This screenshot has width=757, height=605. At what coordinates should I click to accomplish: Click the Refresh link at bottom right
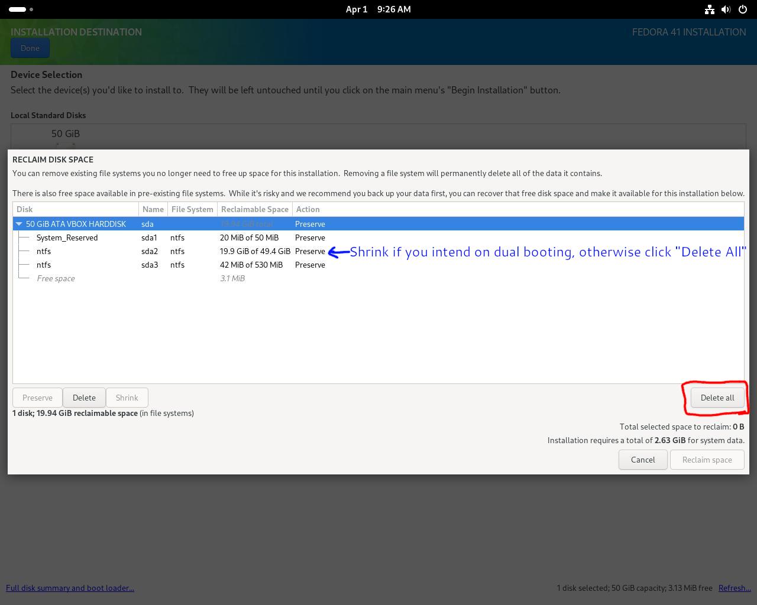click(x=735, y=588)
